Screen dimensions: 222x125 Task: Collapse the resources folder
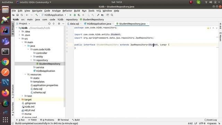[25, 74]
